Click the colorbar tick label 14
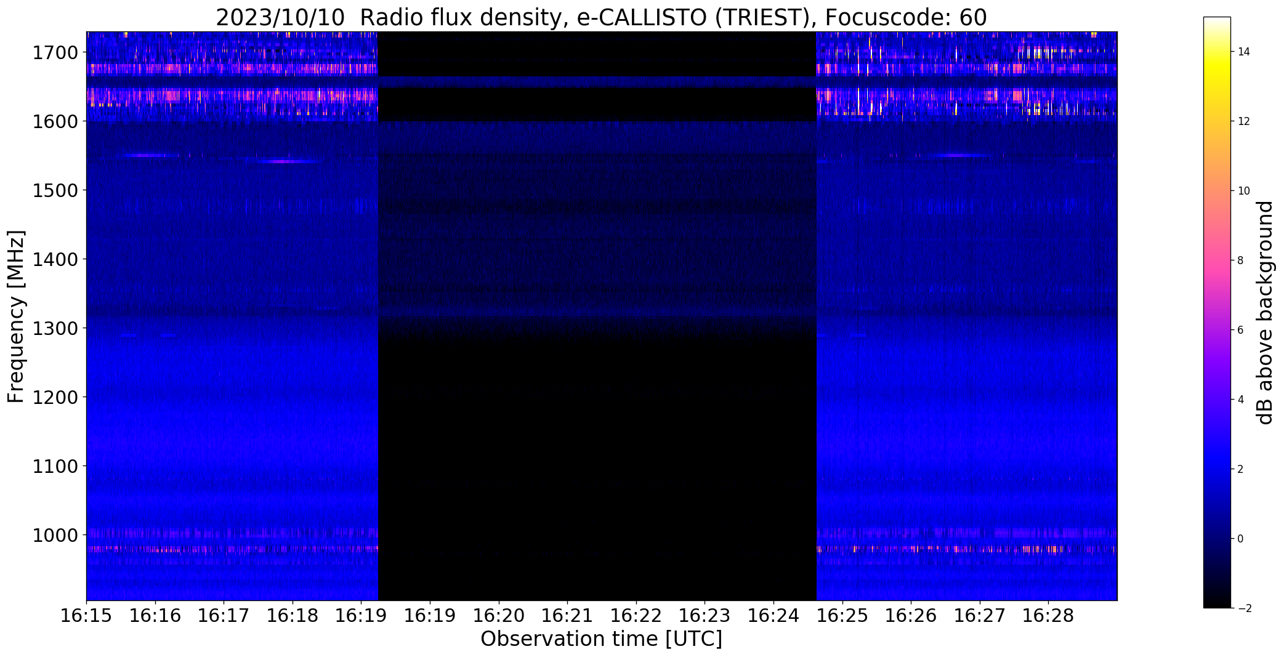 click(1244, 52)
